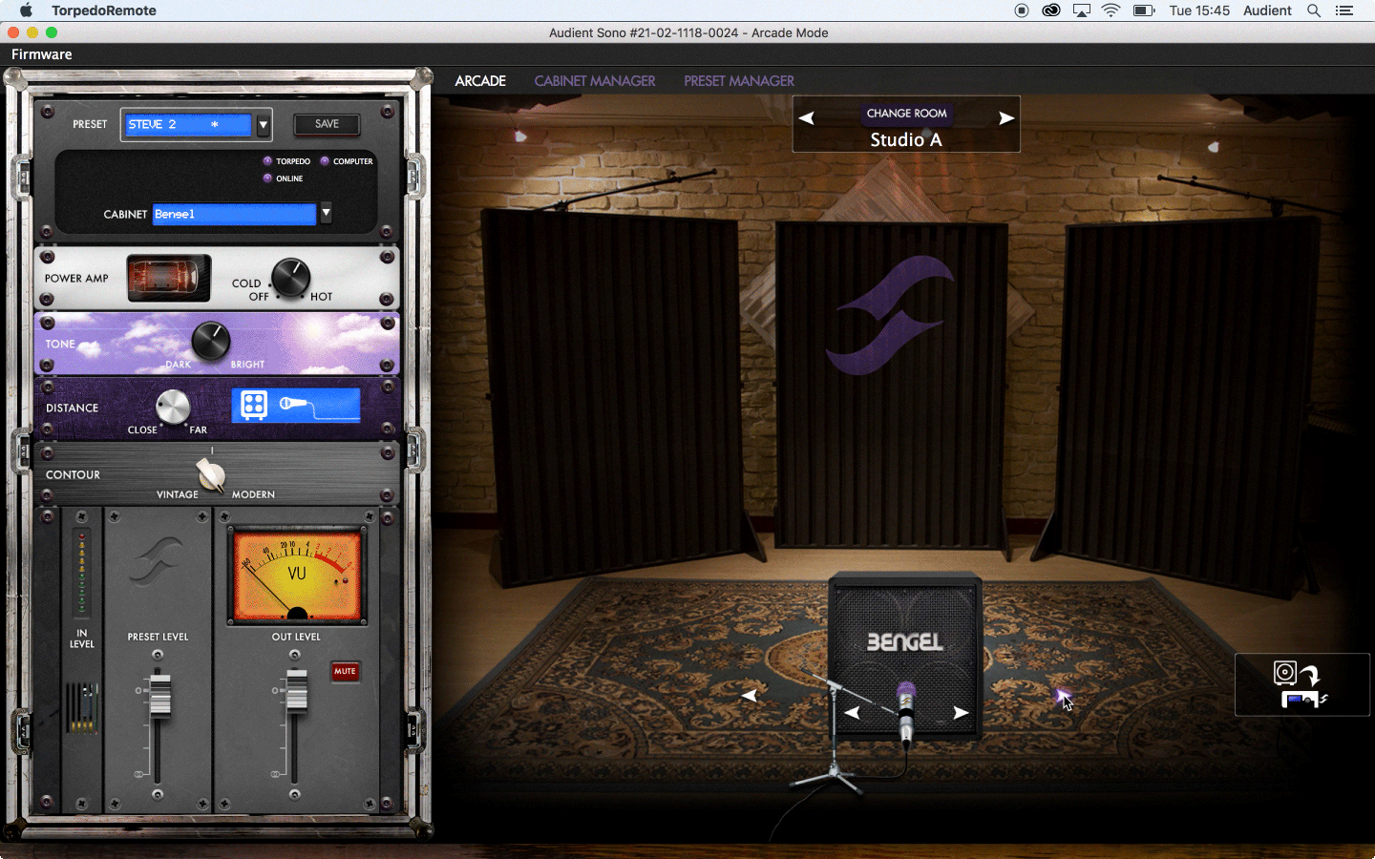The height and width of the screenshot is (859, 1375).
Task: Click the Distance CLOSE/FAR knob
Action: tap(173, 407)
